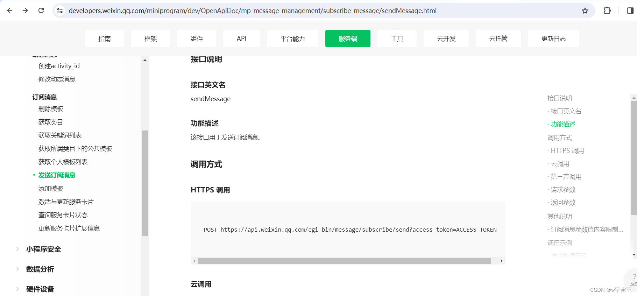Open 删除模板 in sidebar
Screen dimensions: 637x296
(x=51, y=109)
